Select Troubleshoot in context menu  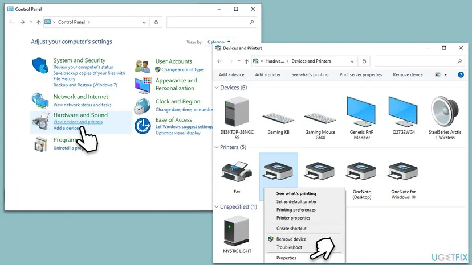[289, 247]
